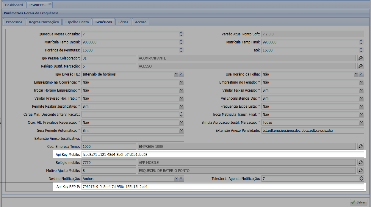
Task: Switch to the Processos tab
Action: (14, 22)
